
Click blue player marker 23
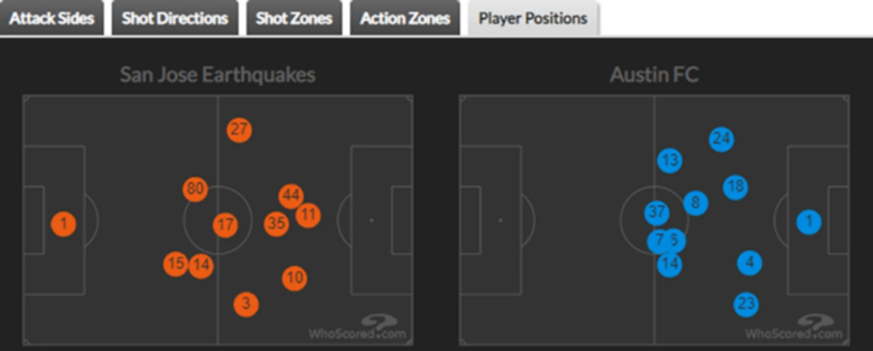pyautogui.click(x=746, y=304)
